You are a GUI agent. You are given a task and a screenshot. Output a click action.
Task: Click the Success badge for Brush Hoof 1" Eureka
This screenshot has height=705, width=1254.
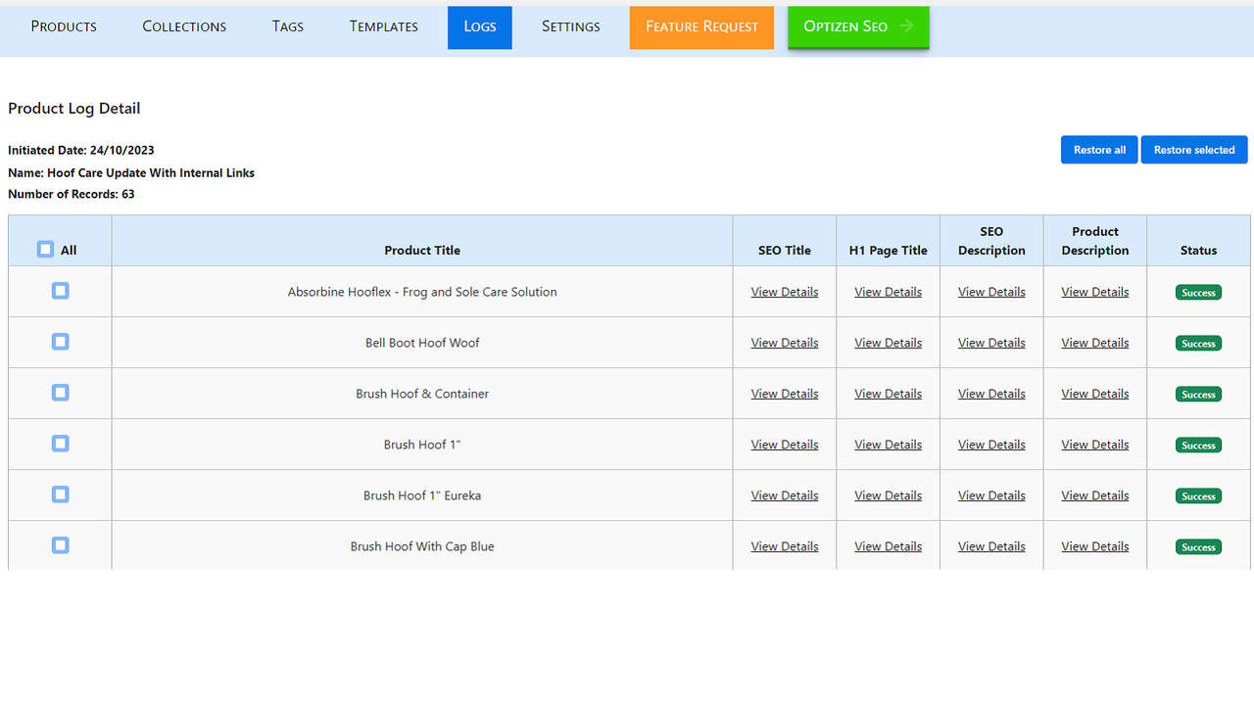pos(1198,495)
